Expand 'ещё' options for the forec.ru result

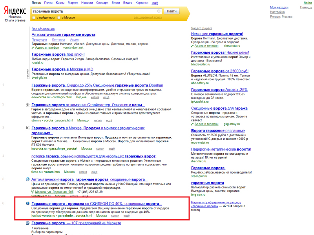(94, 172)
